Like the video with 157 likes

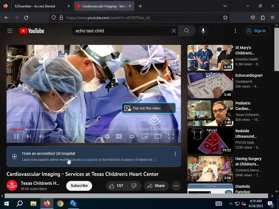(x=116, y=186)
